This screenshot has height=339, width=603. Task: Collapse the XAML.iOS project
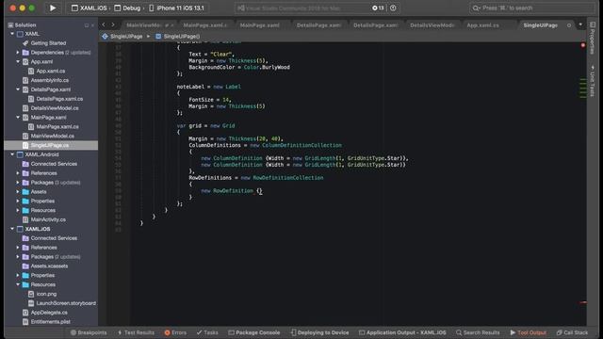[x=12, y=229]
